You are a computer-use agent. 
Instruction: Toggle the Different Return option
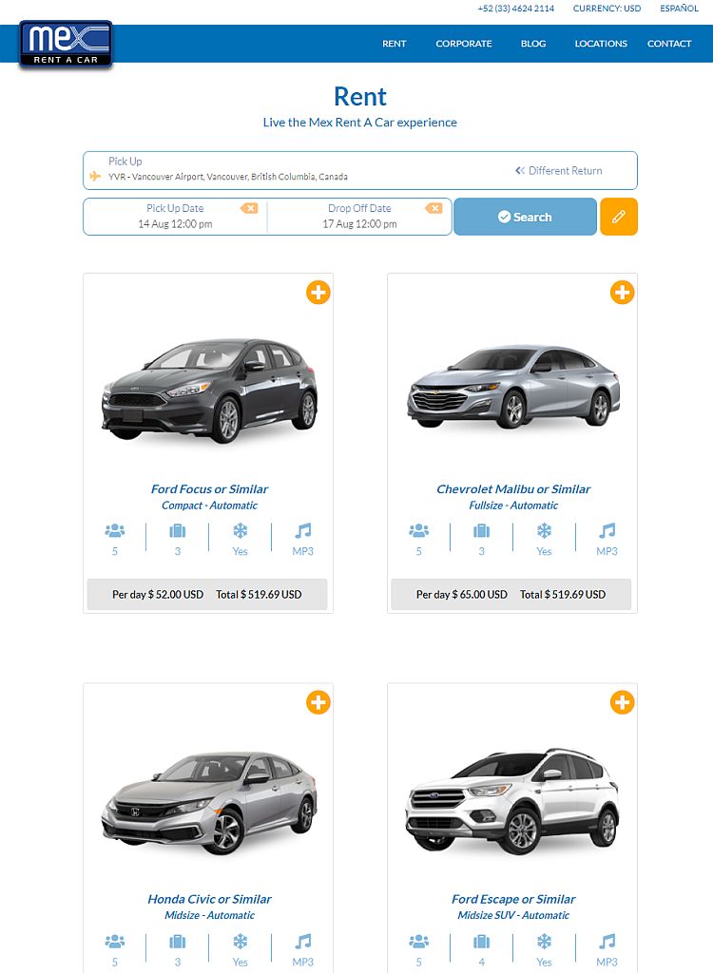558,171
